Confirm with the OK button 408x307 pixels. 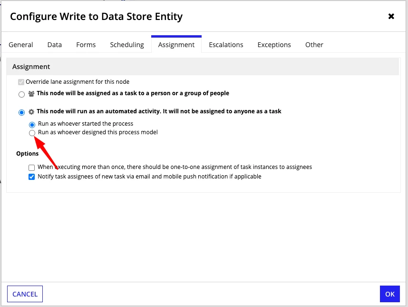pyautogui.click(x=390, y=294)
